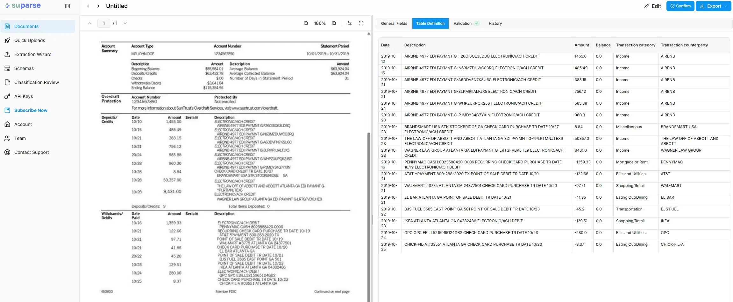Confirm the extracted document data
Image resolution: width=733 pixels, height=302 pixels.
tap(680, 6)
